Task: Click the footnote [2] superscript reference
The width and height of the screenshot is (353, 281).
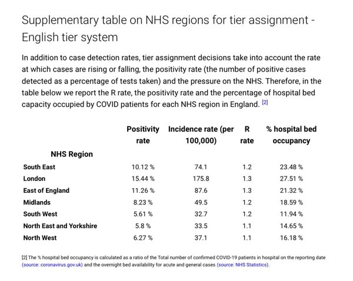Action: point(265,102)
